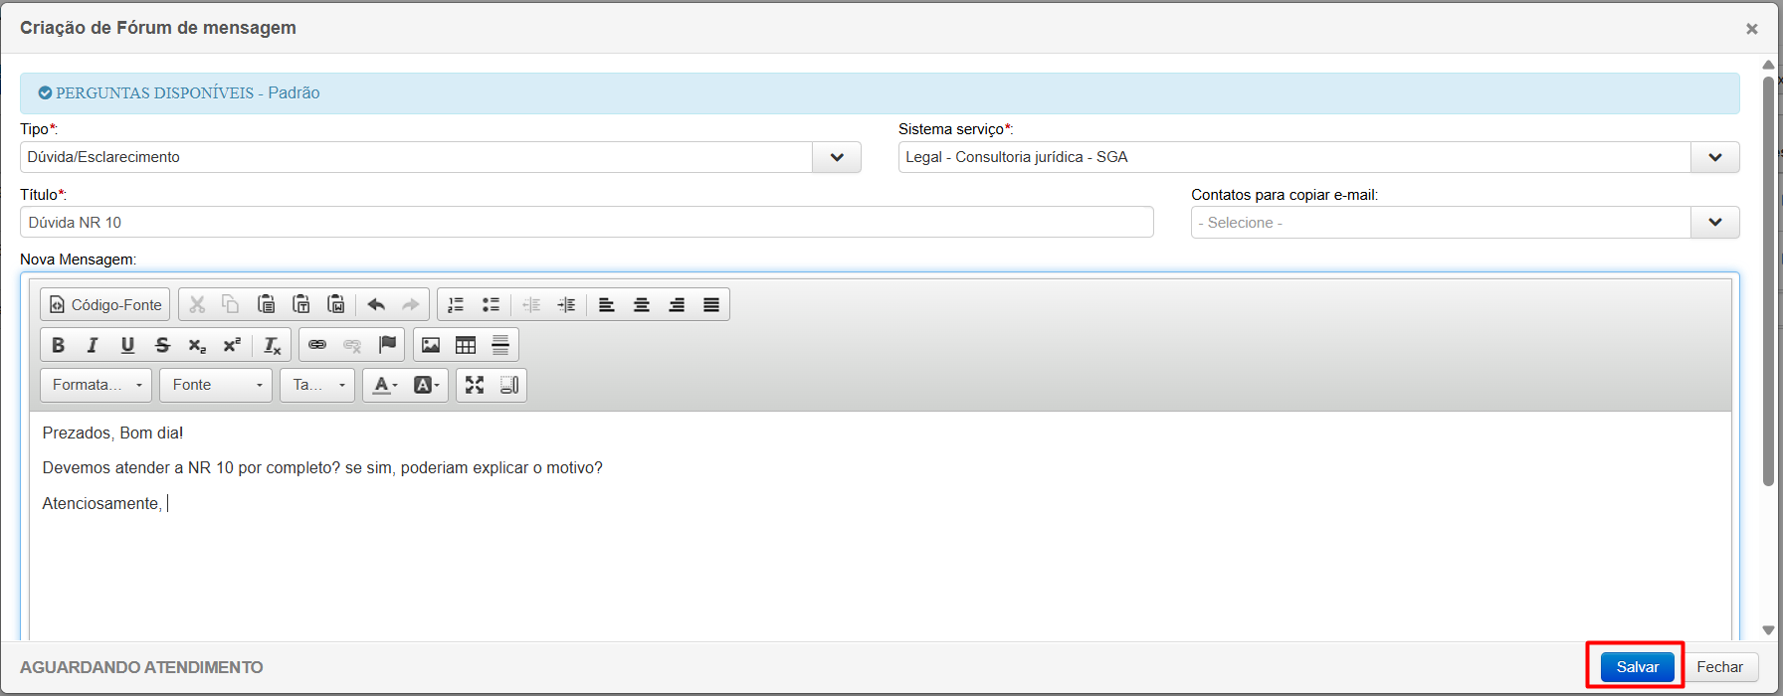Viewport: 1783px width, 696px height.
Task: Click the Salvar button
Action: 1637,667
